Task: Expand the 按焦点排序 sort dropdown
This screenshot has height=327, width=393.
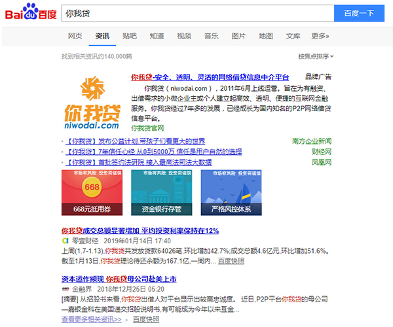Action: [316, 57]
